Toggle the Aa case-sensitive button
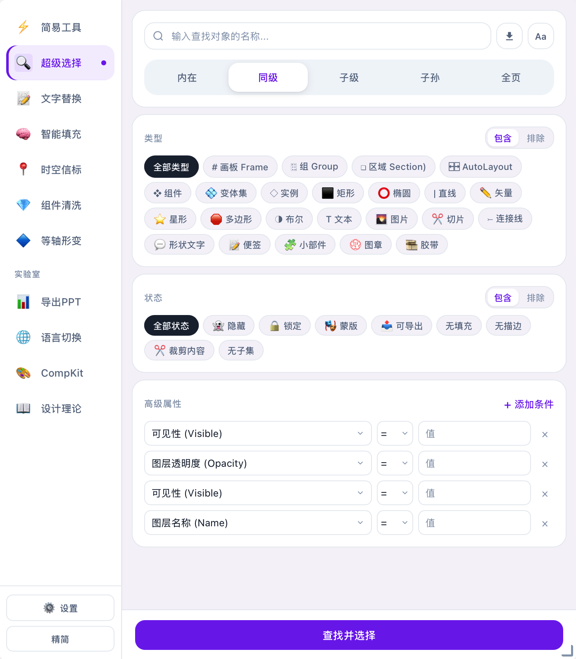576x659 pixels. coord(541,36)
